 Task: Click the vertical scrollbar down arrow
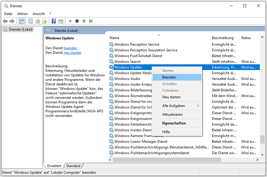click(x=262, y=155)
